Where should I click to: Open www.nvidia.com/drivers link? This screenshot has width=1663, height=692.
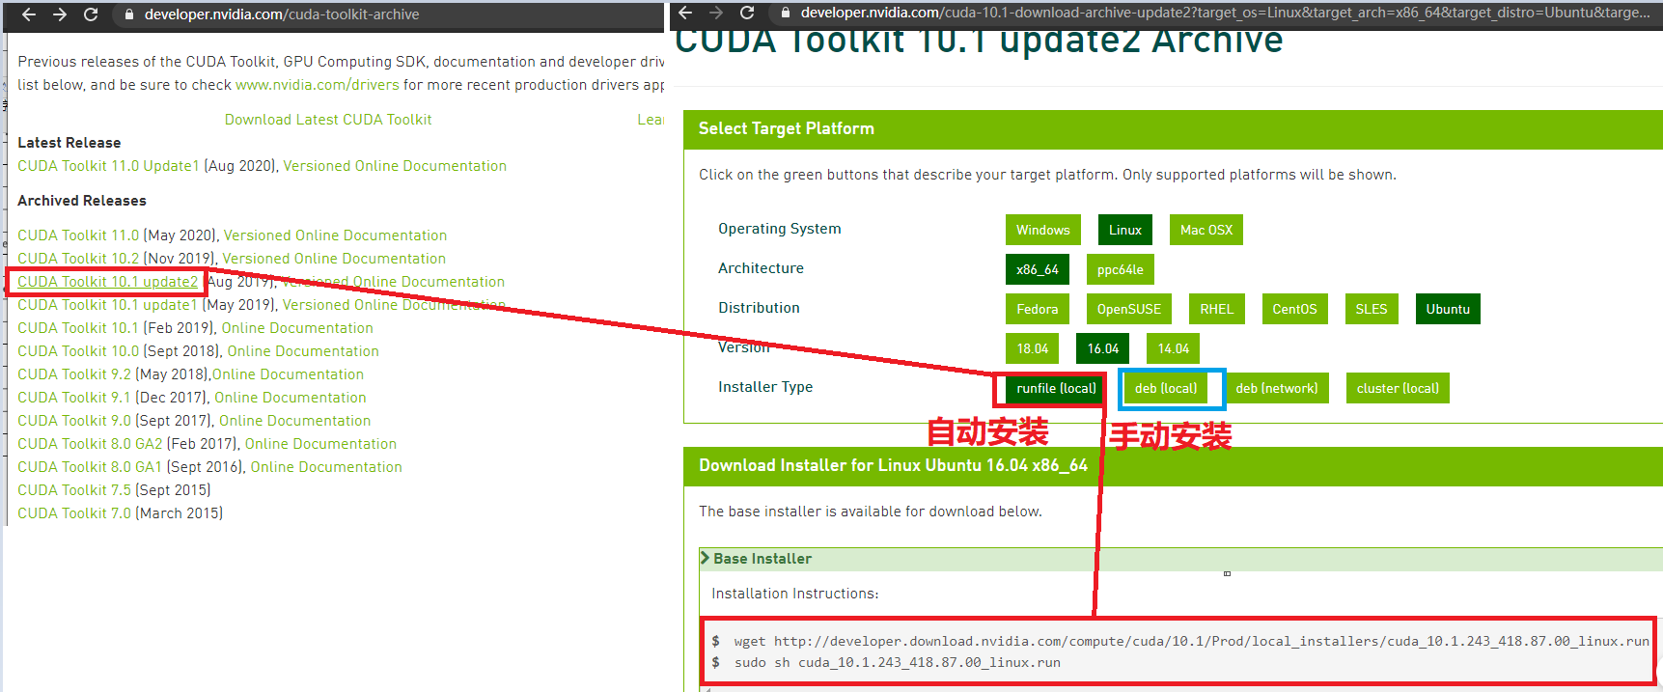[318, 85]
